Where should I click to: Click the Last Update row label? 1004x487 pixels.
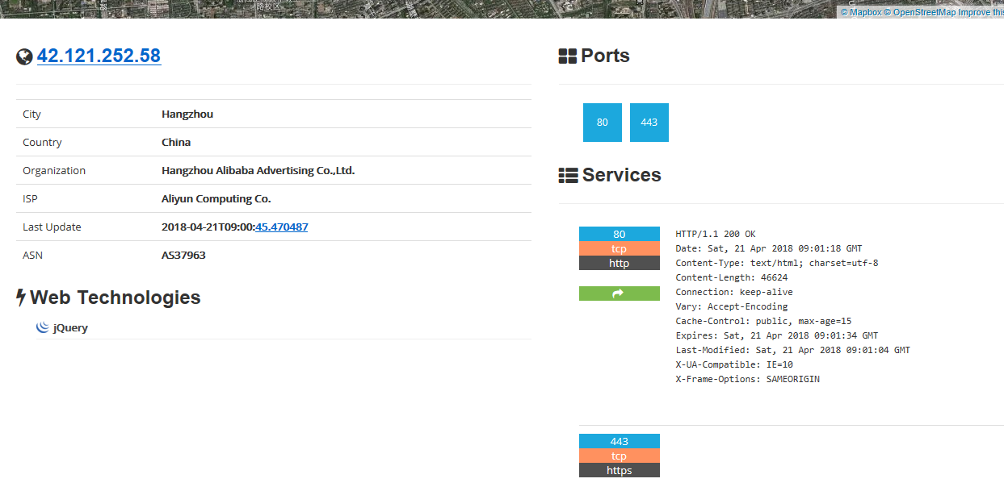pos(52,227)
